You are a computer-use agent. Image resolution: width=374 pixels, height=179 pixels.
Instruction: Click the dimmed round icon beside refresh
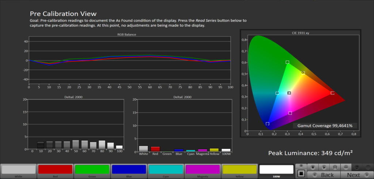pyautogui.click(x=368, y=168)
